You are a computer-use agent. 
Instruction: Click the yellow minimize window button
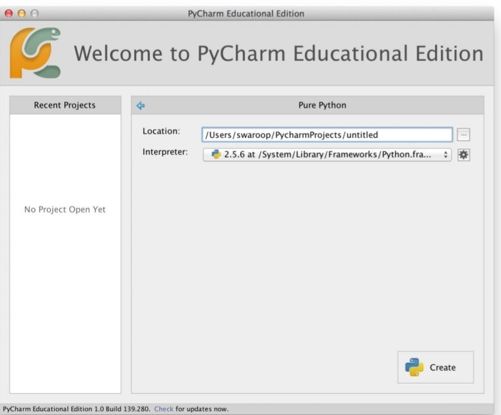pos(21,13)
